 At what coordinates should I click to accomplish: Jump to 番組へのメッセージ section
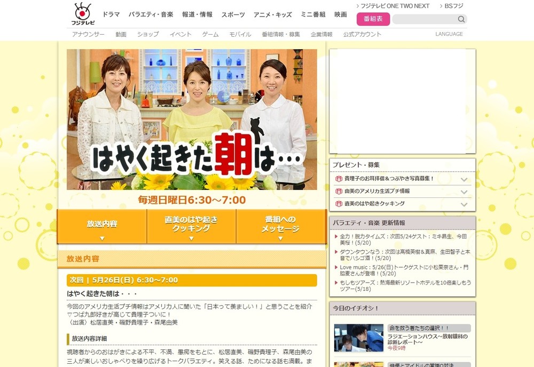click(281, 226)
